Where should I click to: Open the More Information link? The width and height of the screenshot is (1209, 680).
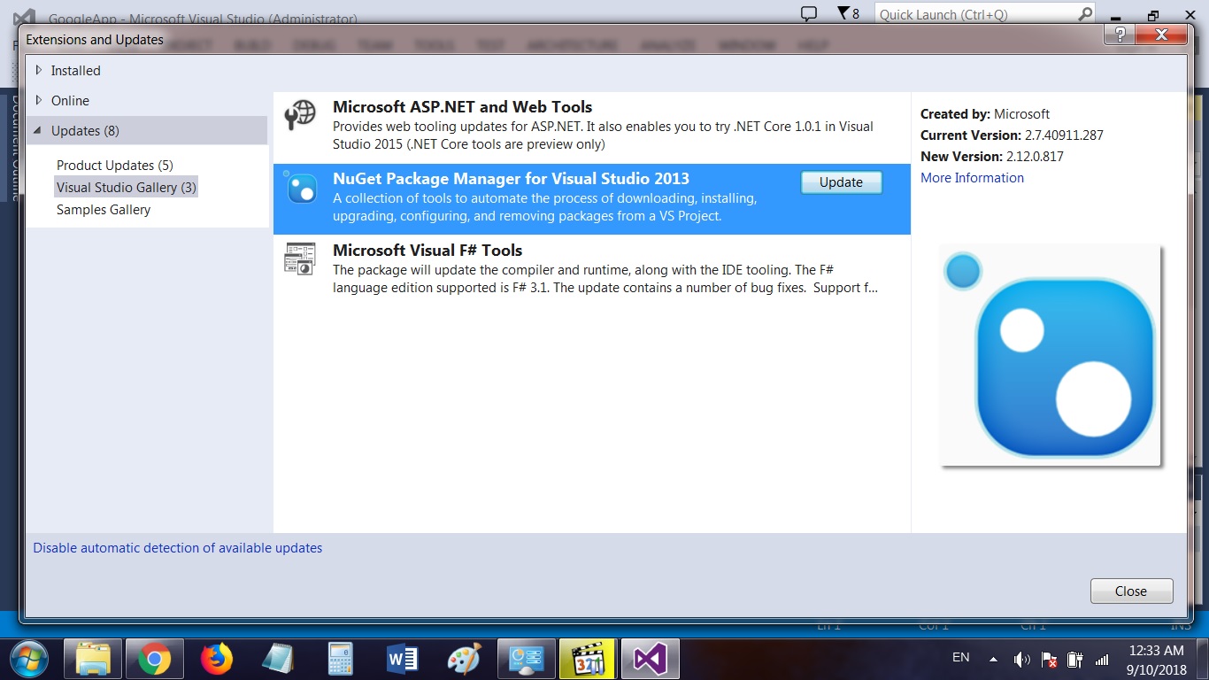972,177
